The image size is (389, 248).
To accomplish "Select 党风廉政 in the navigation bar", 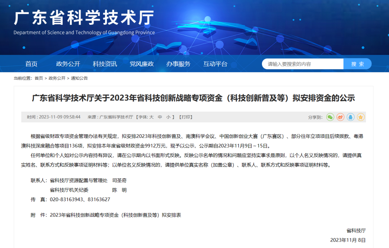I will (x=142, y=64).
